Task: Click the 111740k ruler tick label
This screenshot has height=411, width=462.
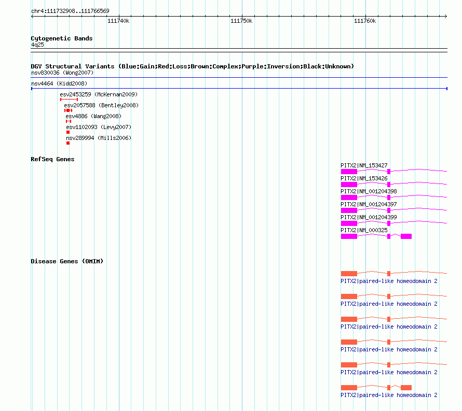Action: pyautogui.click(x=118, y=21)
